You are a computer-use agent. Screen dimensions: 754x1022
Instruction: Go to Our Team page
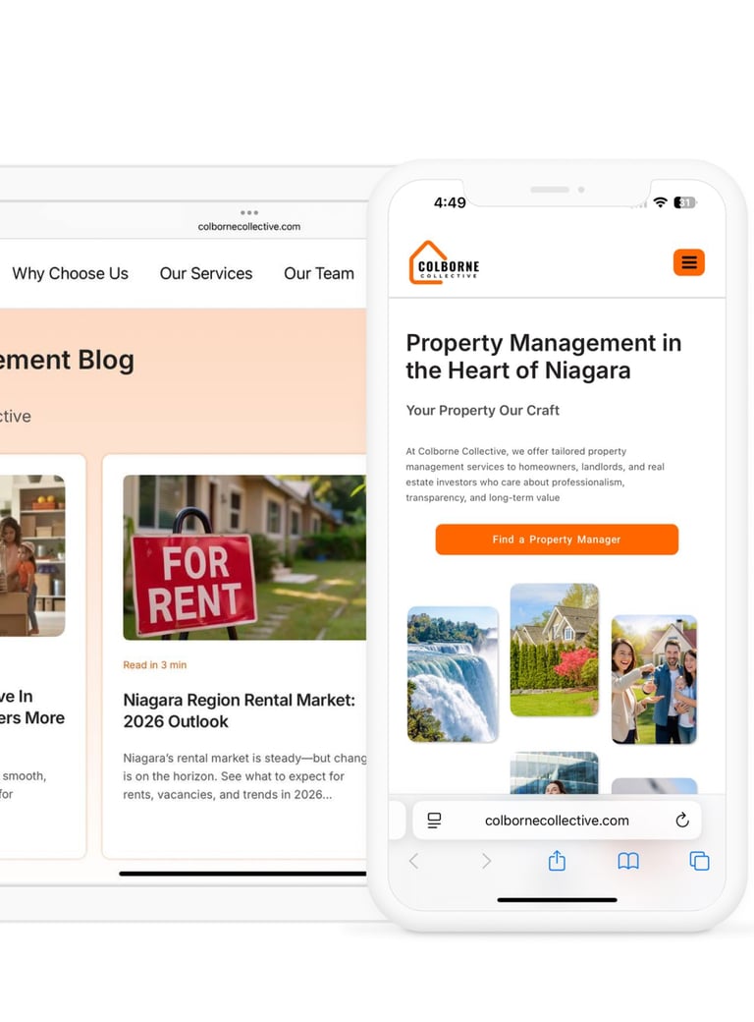click(x=319, y=274)
